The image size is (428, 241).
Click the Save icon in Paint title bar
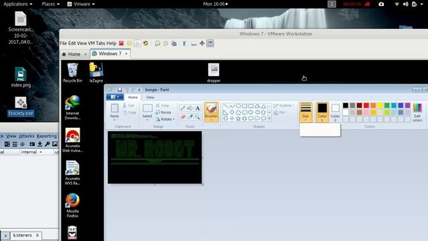[120, 90]
